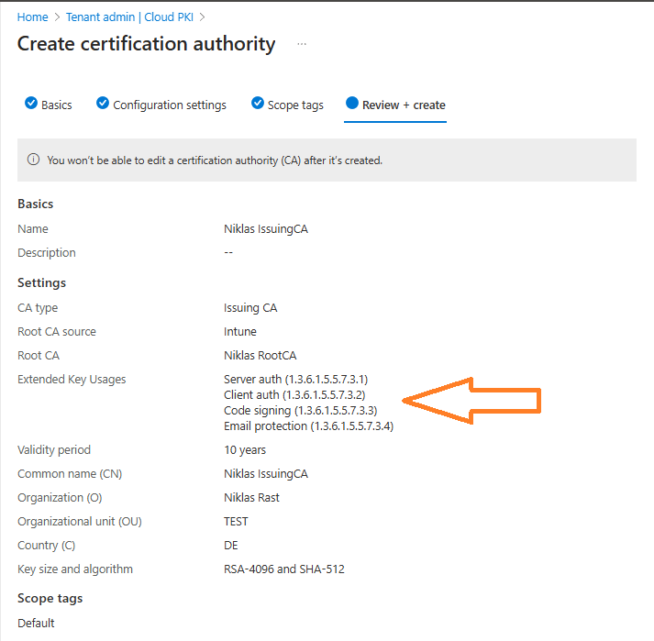Select the Review + create tab

pyautogui.click(x=404, y=105)
